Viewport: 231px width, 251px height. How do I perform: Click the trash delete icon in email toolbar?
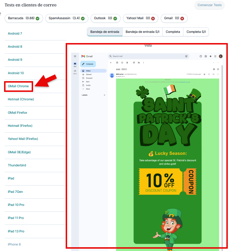(127, 63)
